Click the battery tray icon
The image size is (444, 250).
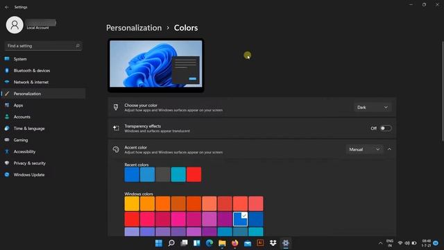(414, 243)
